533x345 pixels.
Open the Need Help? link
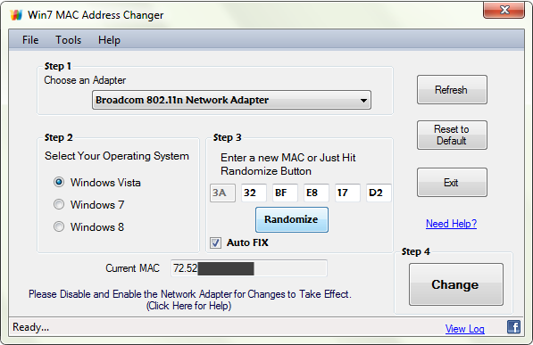tap(451, 224)
